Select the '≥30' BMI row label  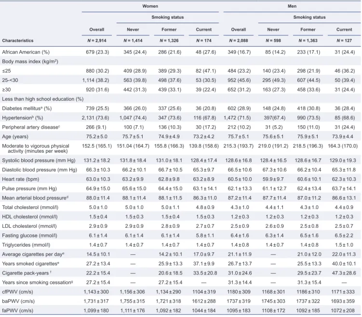point(6,90)
